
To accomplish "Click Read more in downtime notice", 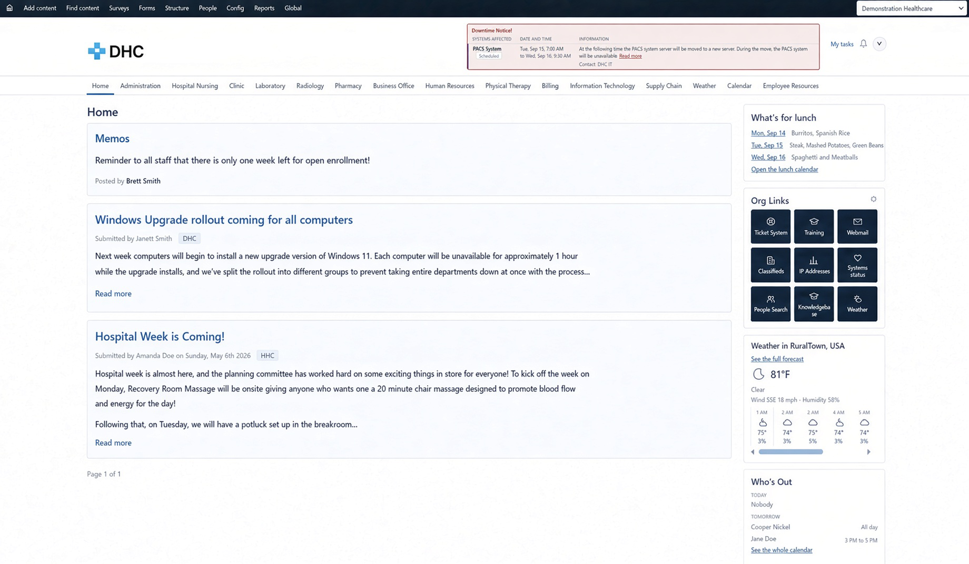I will tap(630, 56).
